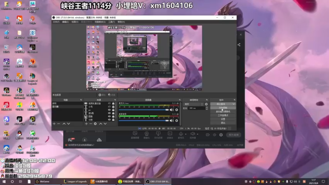Open the 工具(T) menu in OBS
The width and height of the screenshot is (329, 185).
click(111, 22)
